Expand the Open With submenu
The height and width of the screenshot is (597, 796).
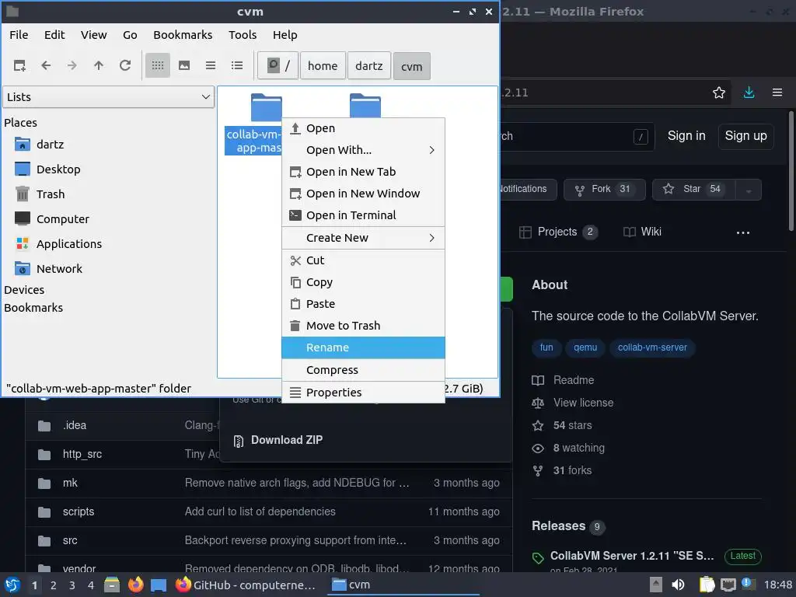pos(363,150)
